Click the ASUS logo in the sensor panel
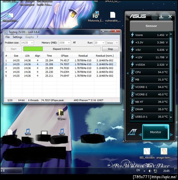 click(138, 16)
